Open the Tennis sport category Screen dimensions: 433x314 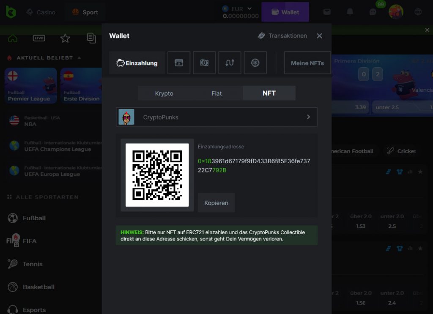pos(25,264)
